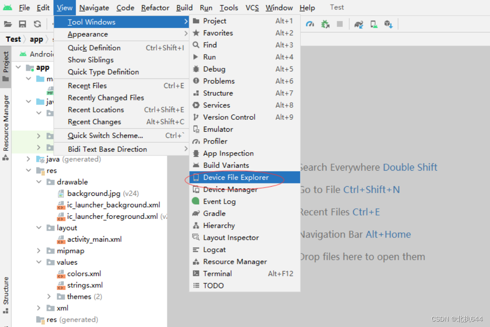
Task: Select Recent Files menu entry
Action: (x=122, y=86)
